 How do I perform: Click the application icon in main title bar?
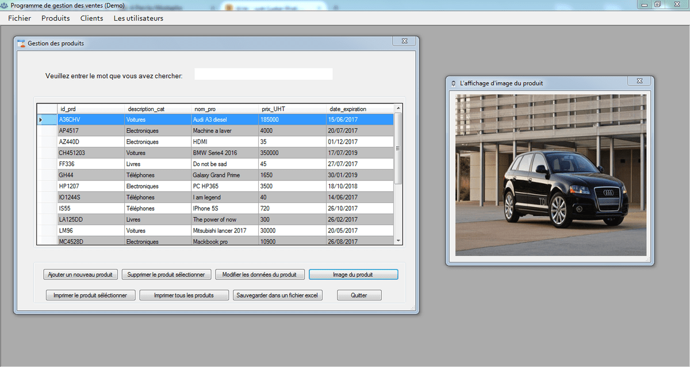(x=5, y=5)
